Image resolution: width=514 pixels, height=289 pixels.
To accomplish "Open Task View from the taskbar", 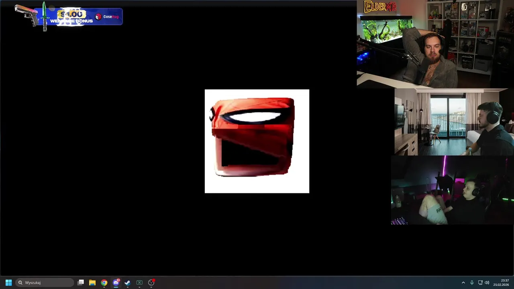I will [x=81, y=283].
